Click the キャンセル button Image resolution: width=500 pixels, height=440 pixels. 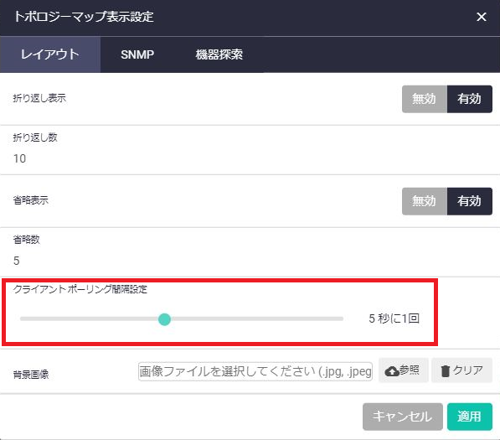(x=402, y=417)
